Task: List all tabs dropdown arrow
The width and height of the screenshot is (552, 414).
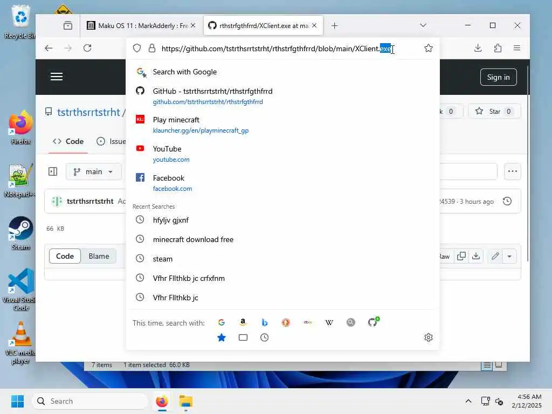Action: (x=423, y=25)
